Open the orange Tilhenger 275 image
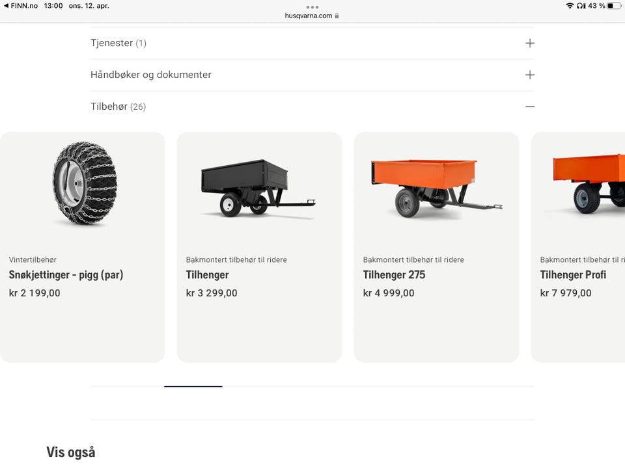This screenshot has height=468, width=625. click(436, 188)
